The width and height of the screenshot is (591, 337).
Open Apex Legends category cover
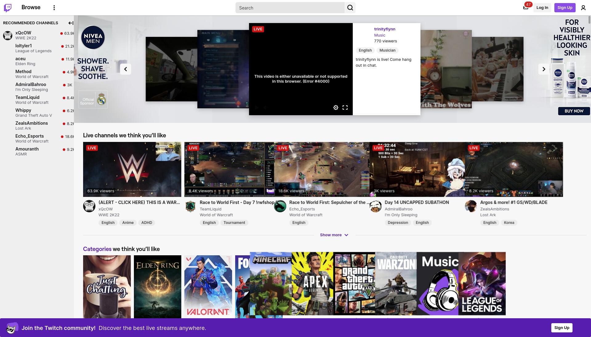(312, 284)
